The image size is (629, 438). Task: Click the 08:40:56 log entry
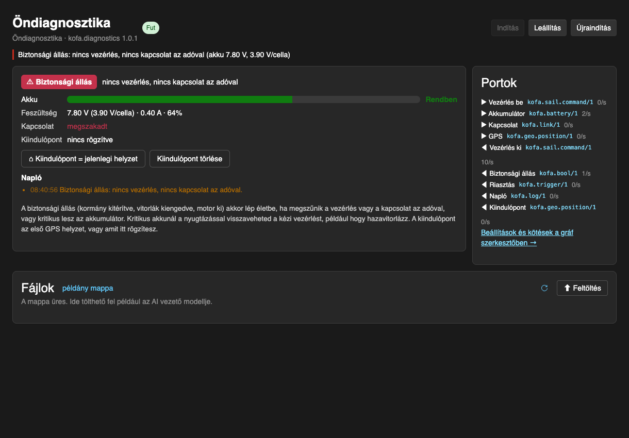click(136, 190)
